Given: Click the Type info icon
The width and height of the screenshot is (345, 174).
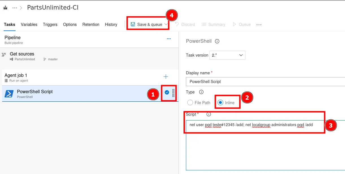Looking at the screenshot, I should point(201,92).
